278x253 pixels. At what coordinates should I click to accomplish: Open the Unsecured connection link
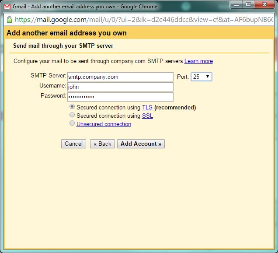pyautogui.click(x=104, y=124)
